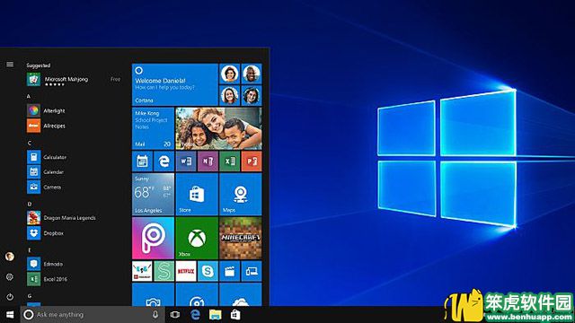The image size is (575, 323).
Task: Click the Cortana microphone icon
Action: pos(155,315)
